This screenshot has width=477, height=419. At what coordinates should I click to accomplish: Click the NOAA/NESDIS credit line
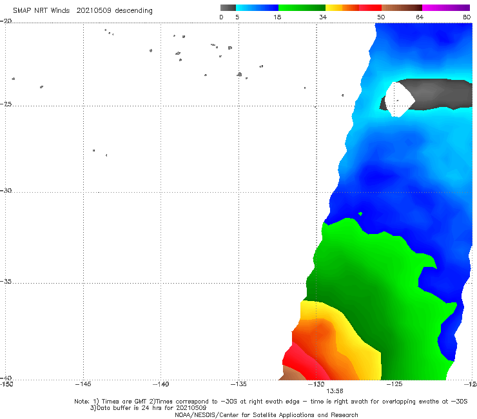(x=266, y=414)
